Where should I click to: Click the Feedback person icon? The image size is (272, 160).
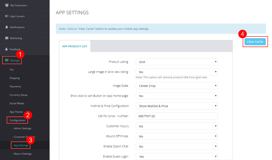[x=7, y=49]
